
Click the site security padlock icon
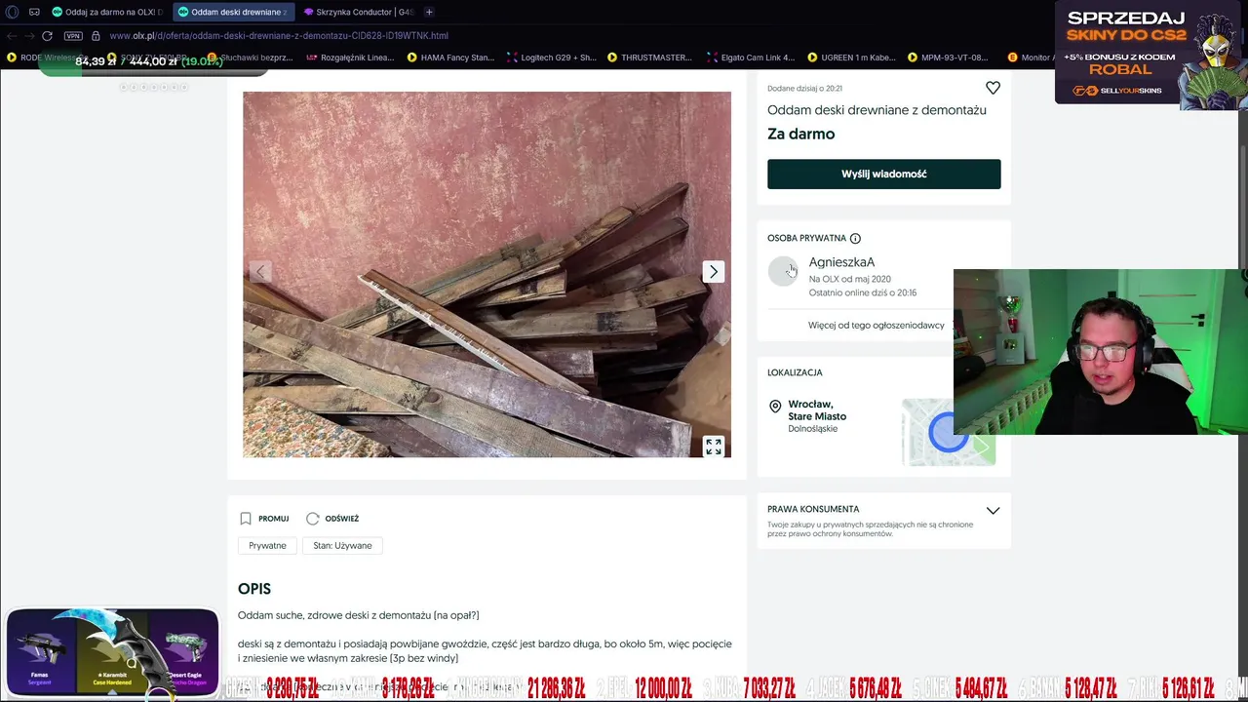point(96,36)
